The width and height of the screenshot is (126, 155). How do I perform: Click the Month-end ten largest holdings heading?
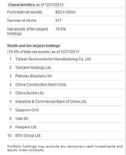[34, 46]
